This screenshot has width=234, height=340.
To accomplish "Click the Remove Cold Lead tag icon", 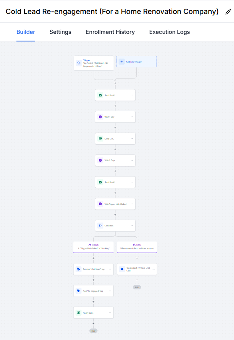I will tap(79, 269).
